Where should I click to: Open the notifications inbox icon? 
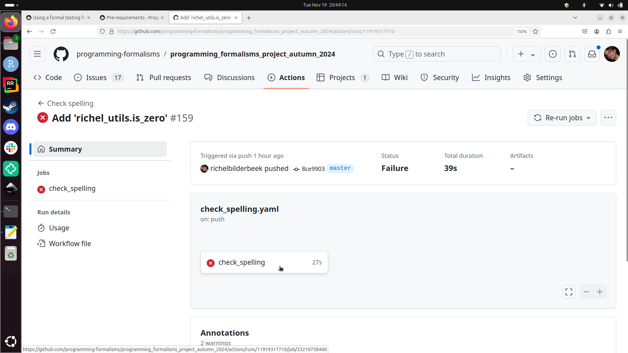pyautogui.click(x=592, y=54)
